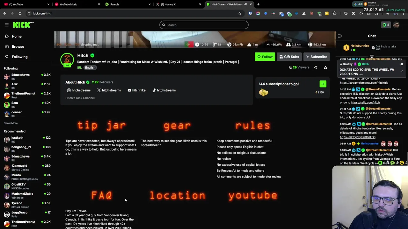Click the youtube panel heading

(x=252, y=195)
